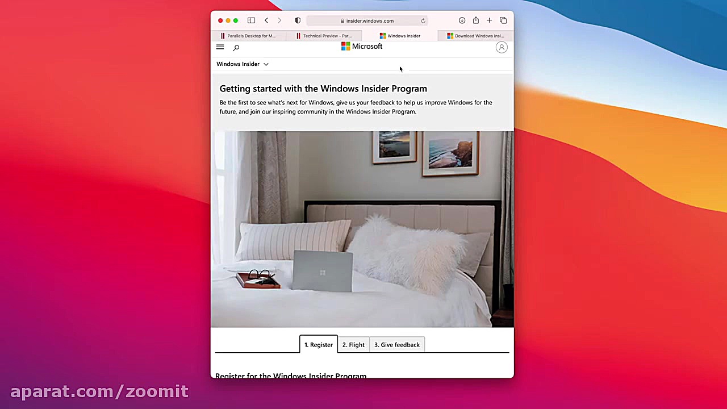Expand the Windows Insider dropdown
The height and width of the screenshot is (409, 727).
[243, 64]
